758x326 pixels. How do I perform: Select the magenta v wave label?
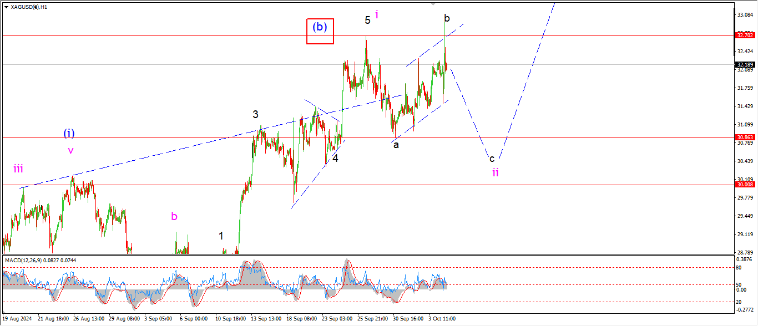[70, 150]
